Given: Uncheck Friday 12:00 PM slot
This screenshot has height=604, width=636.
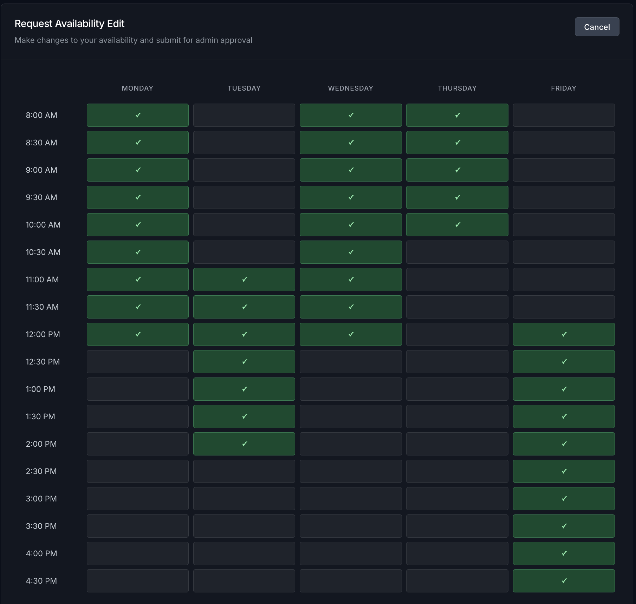Looking at the screenshot, I should (564, 334).
